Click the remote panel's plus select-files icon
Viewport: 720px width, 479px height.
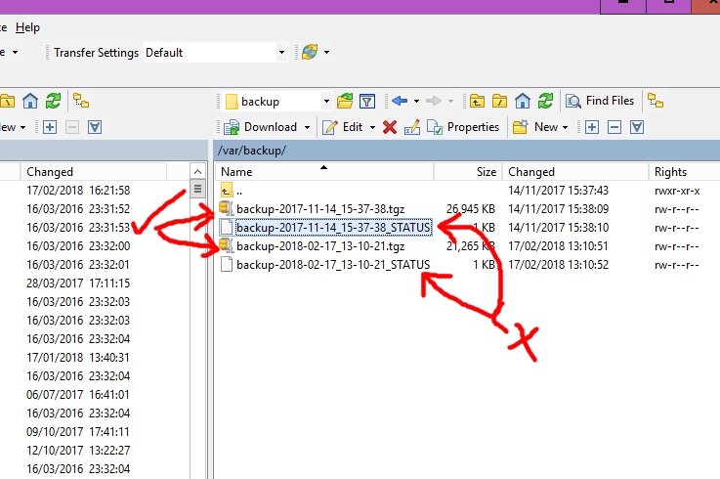click(591, 127)
